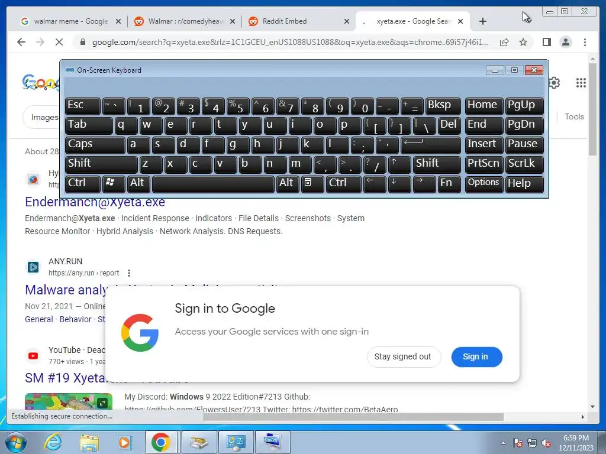Click the down arrow key on keyboard
The width and height of the screenshot is (606, 454).
(x=399, y=183)
